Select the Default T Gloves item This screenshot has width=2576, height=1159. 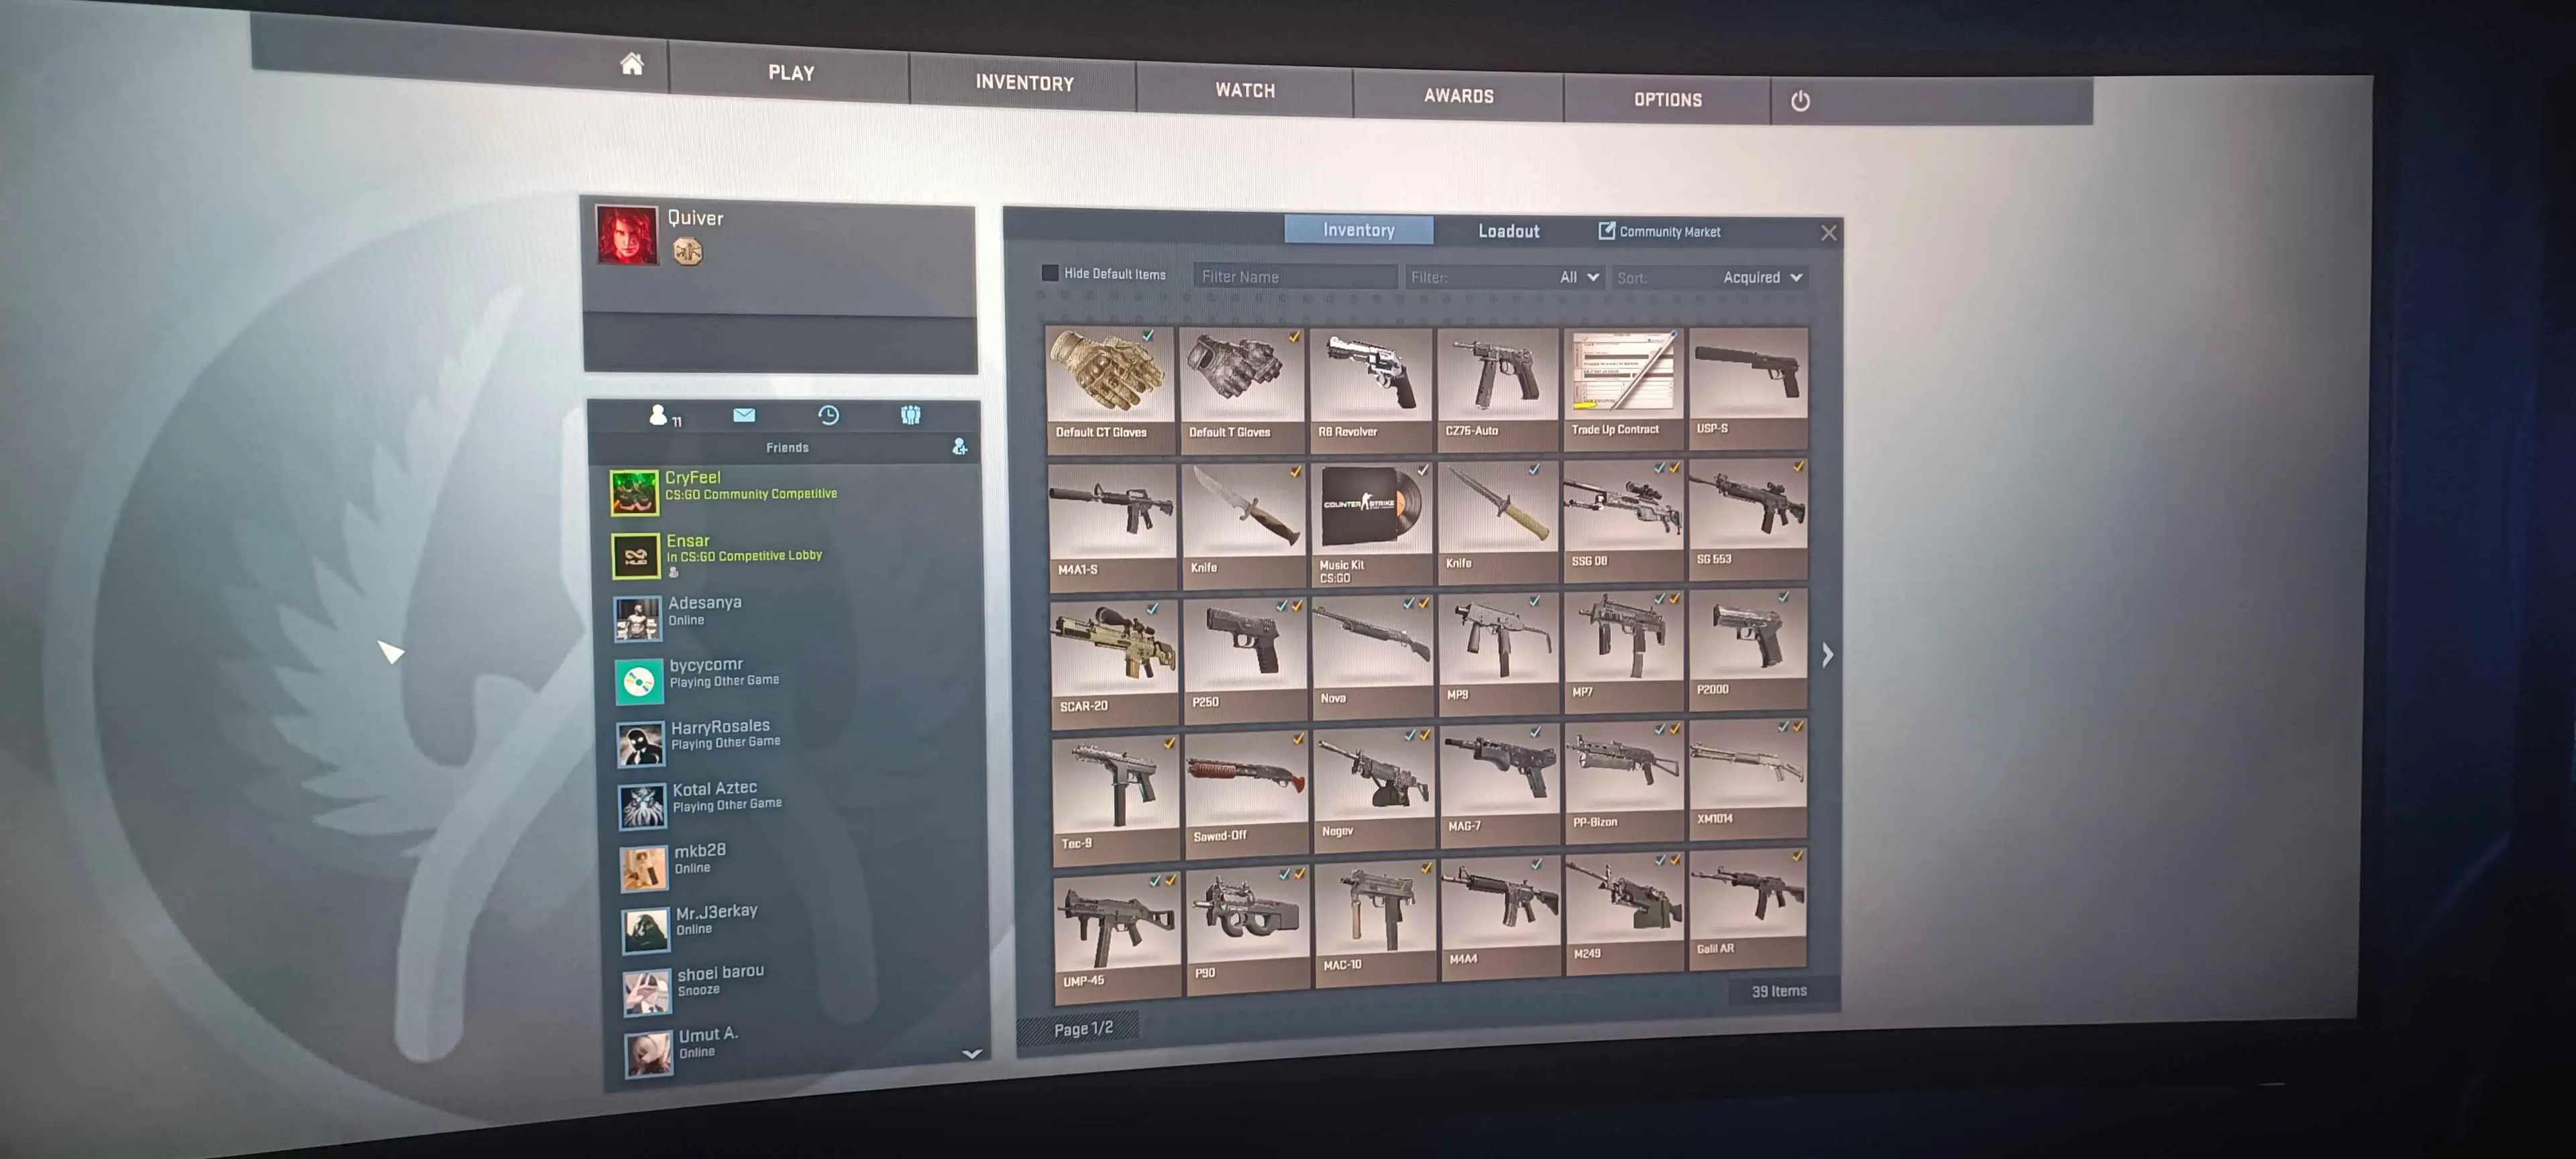1242,389
